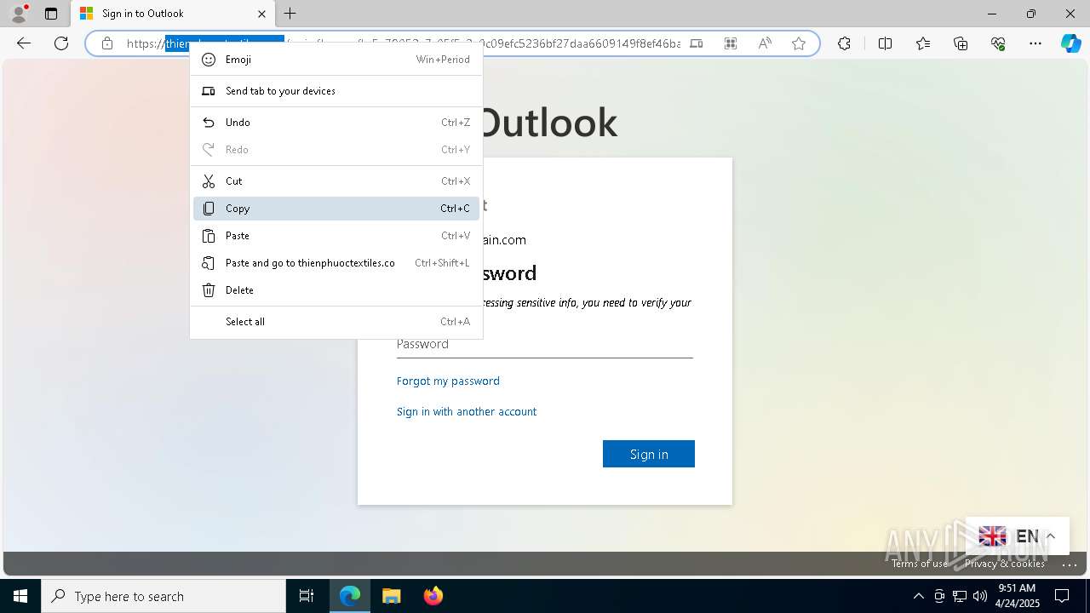Go back using the back arrow
This screenshot has height=613, width=1090.
[24, 43]
